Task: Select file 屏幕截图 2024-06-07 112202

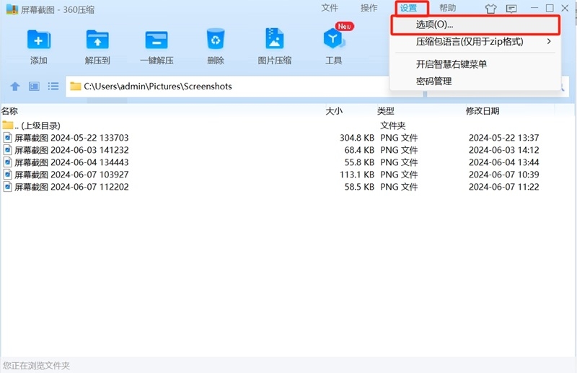Action: click(71, 187)
